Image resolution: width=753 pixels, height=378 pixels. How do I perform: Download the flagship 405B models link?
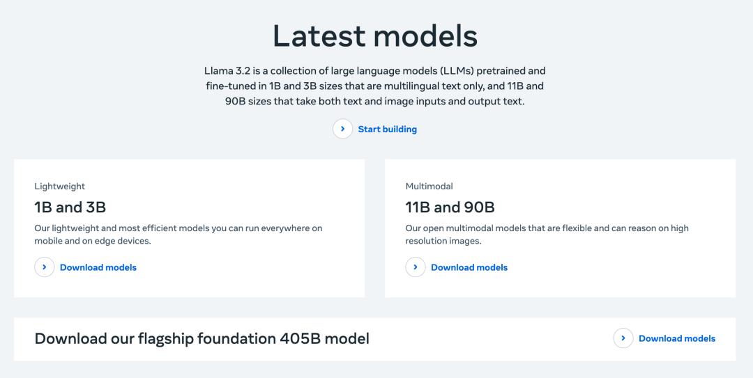(x=676, y=338)
